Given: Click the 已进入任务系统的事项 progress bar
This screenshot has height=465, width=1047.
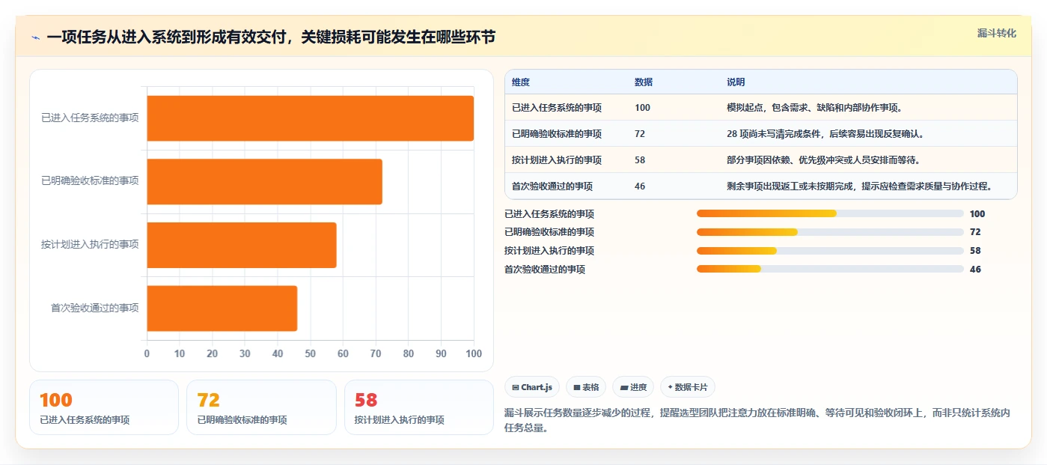Looking at the screenshot, I should point(830,213).
